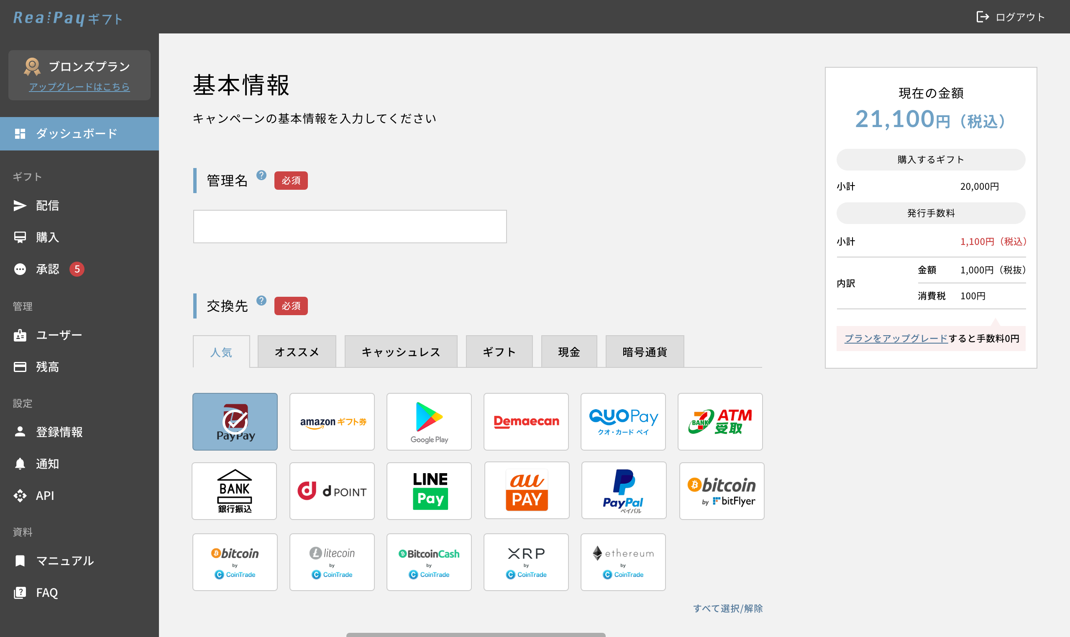
Task: Click the 残高 card icon
Action: [x=20, y=367]
